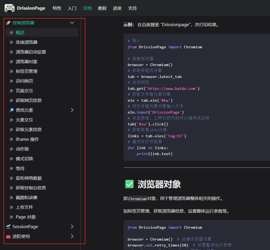Open the 查找元素 sidebar category
This screenshot has width=270, height=250.
24,110
